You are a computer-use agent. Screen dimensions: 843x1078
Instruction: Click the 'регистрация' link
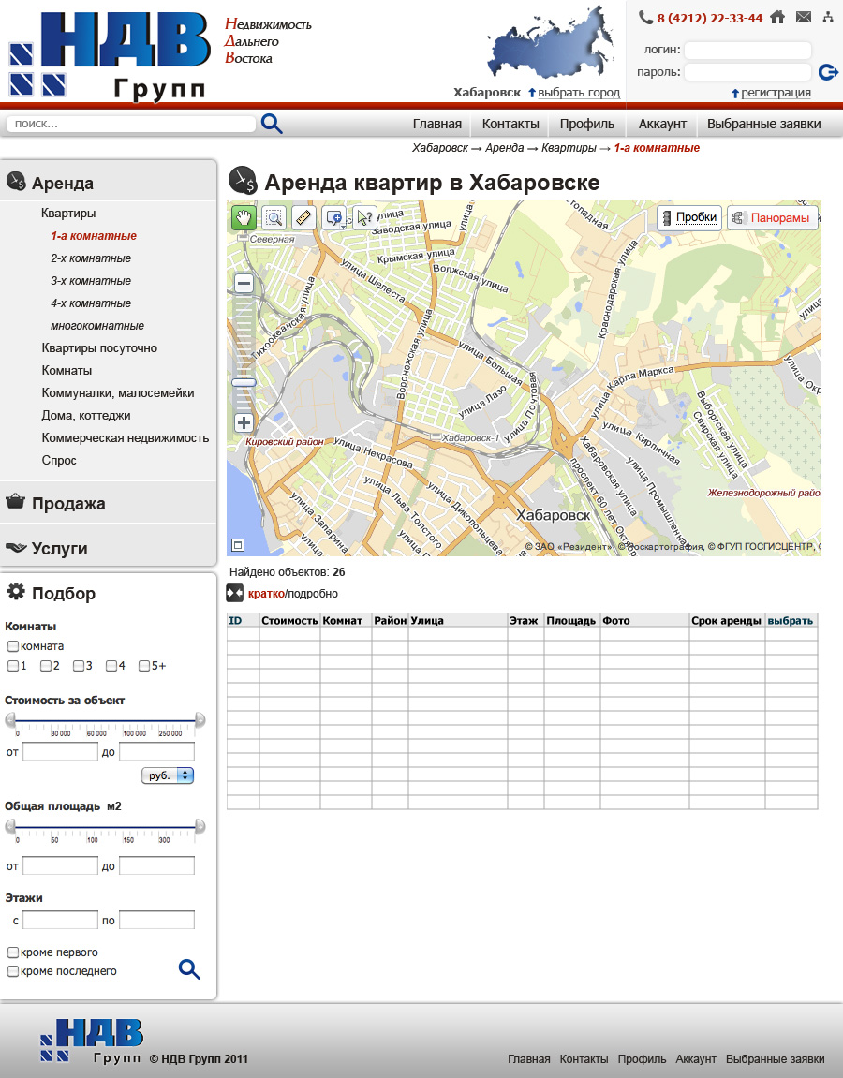point(776,93)
